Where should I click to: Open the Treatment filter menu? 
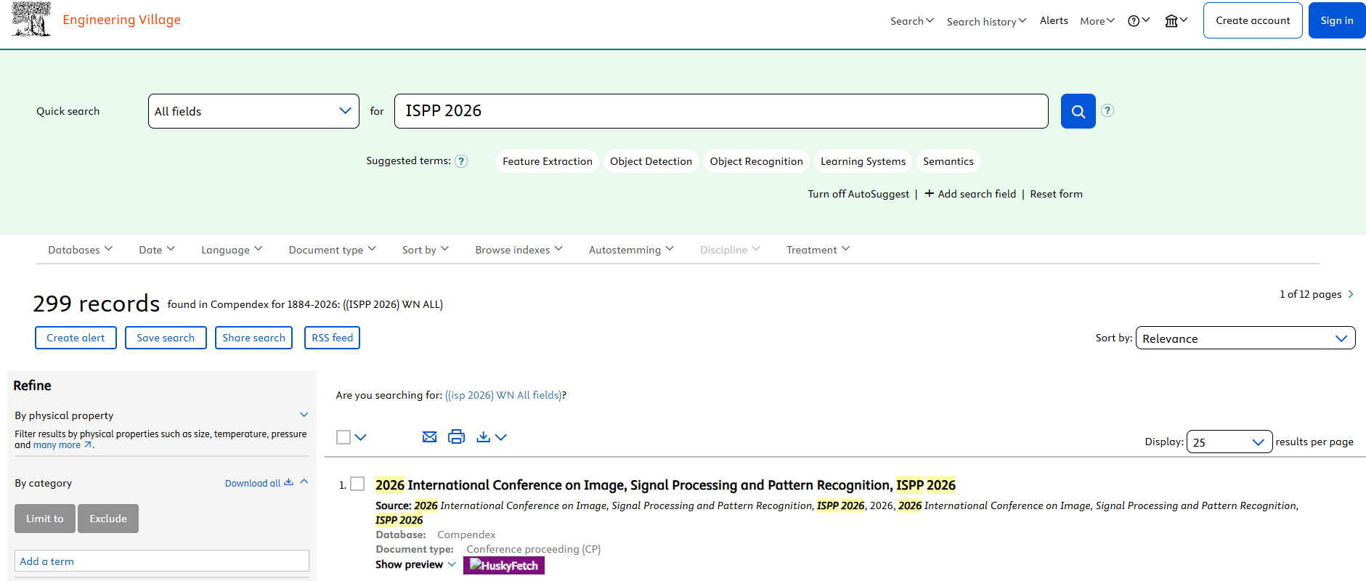pyautogui.click(x=818, y=250)
